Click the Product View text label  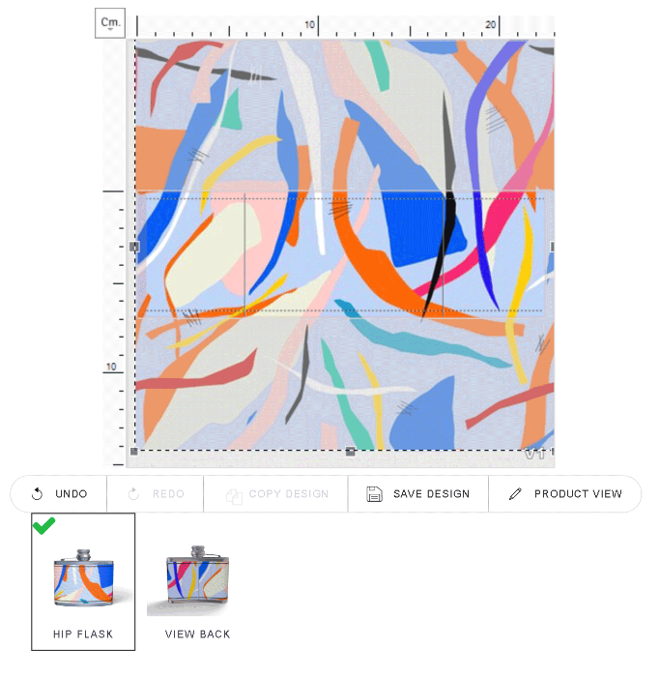[x=578, y=494]
